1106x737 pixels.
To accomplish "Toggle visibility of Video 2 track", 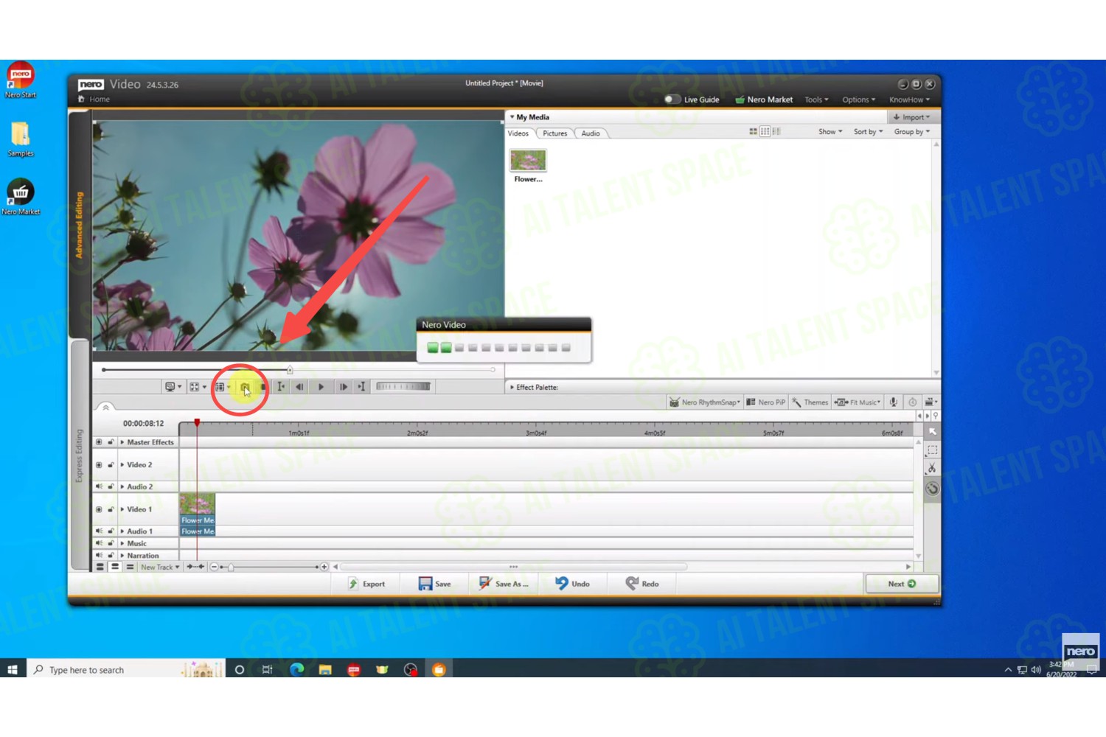I will click(99, 465).
